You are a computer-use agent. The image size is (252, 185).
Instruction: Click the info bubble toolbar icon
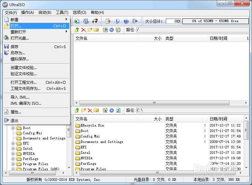pyautogui.click(x=117, y=21)
